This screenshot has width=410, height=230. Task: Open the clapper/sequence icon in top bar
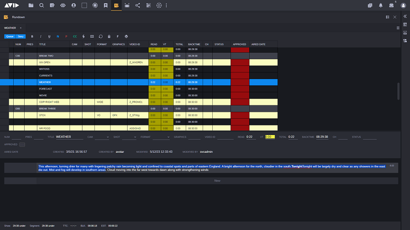[127, 5]
